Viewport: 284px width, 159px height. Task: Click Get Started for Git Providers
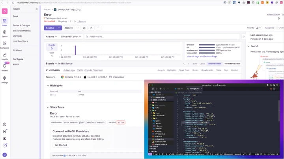pyautogui.click(x=61, y=145)
